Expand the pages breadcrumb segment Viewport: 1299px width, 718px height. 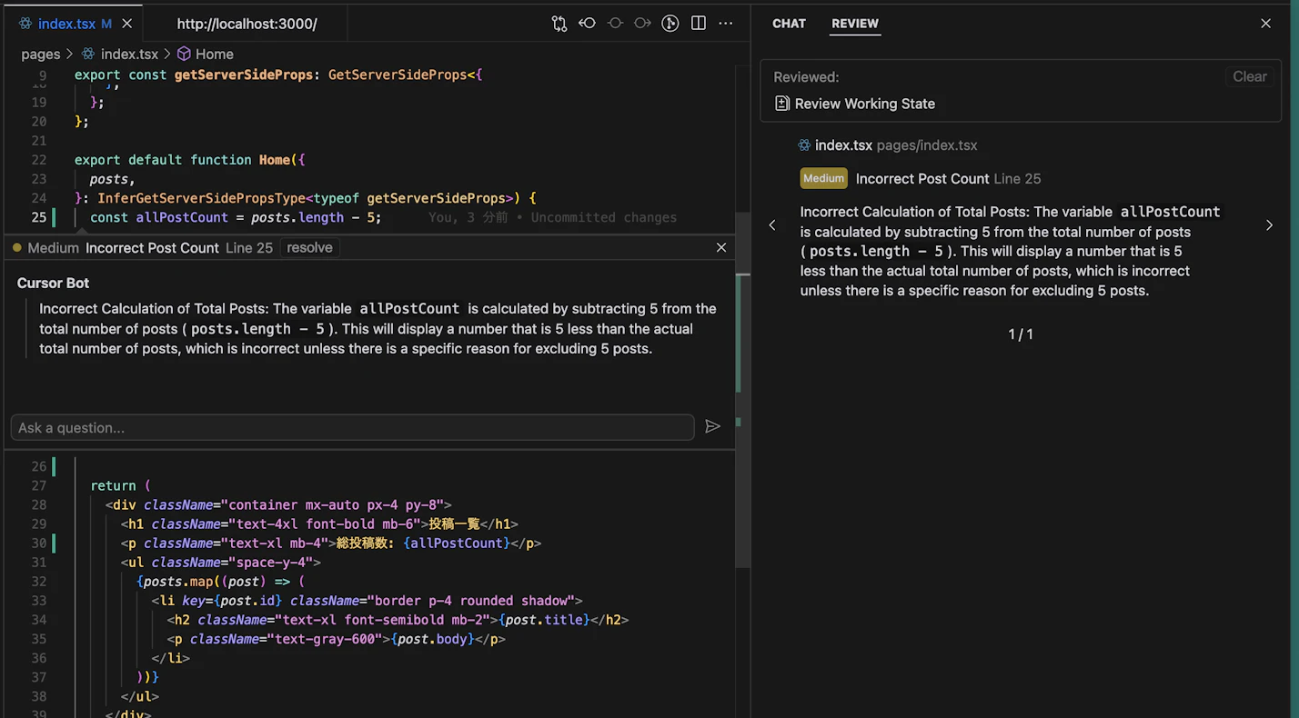click(x=40, y=55)
